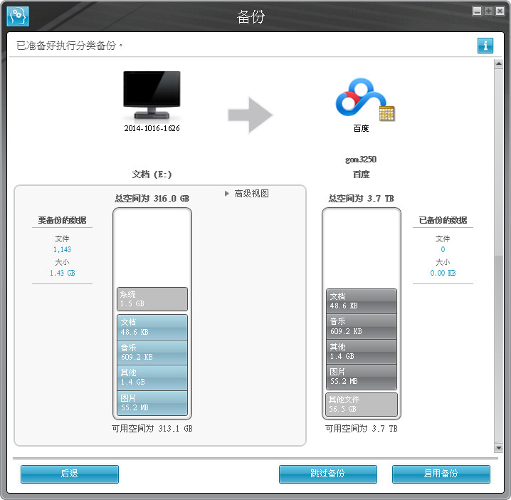Click the 已准备好执行分类备份 status message
The image size is (511, 500).
(69, 46)
